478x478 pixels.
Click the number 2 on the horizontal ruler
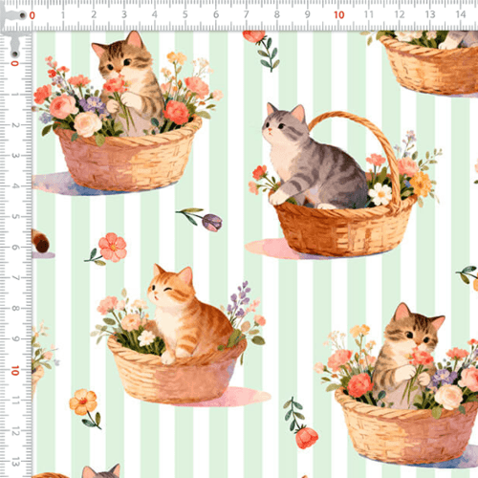[94, 14]
